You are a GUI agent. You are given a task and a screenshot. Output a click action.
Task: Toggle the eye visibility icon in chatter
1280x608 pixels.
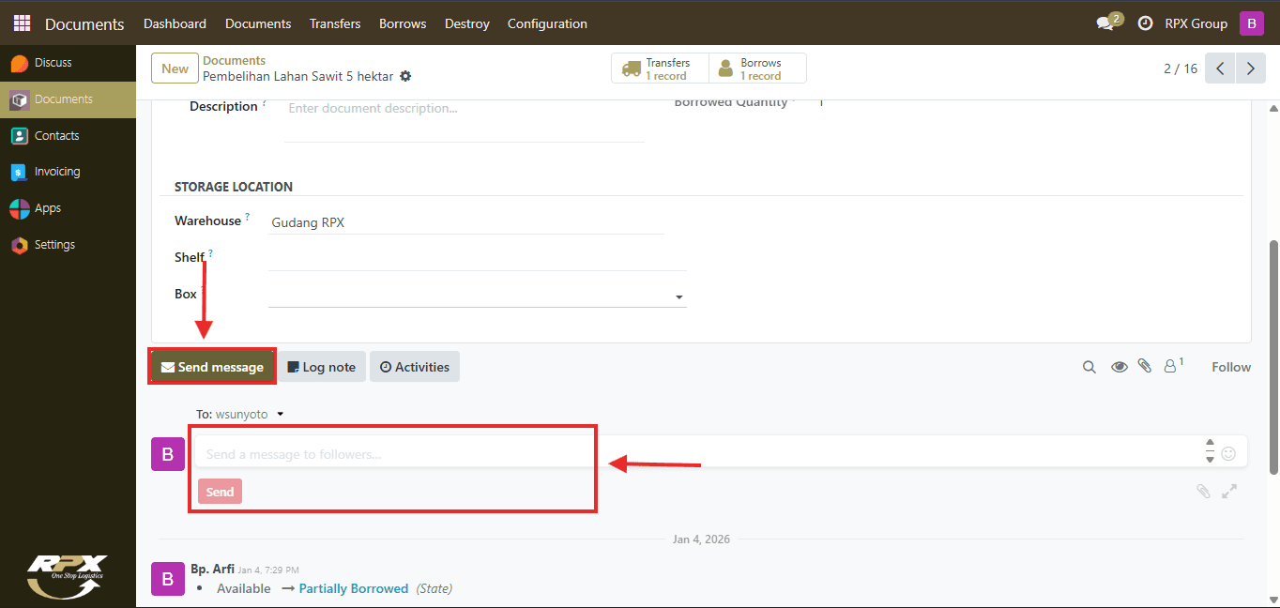pos(1119,367)
